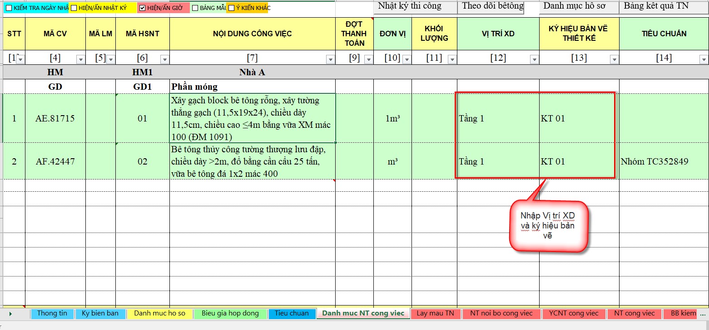This screenshot has width=709, height=330.
Task: Go to the Lay mau TN sheet tab
Action: click(435, 314)
